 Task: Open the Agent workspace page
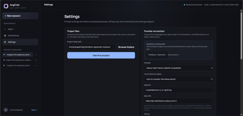point(20,29)
